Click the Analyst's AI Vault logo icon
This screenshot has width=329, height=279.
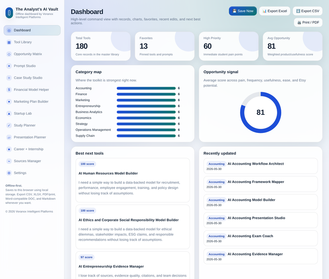point(9,13)
